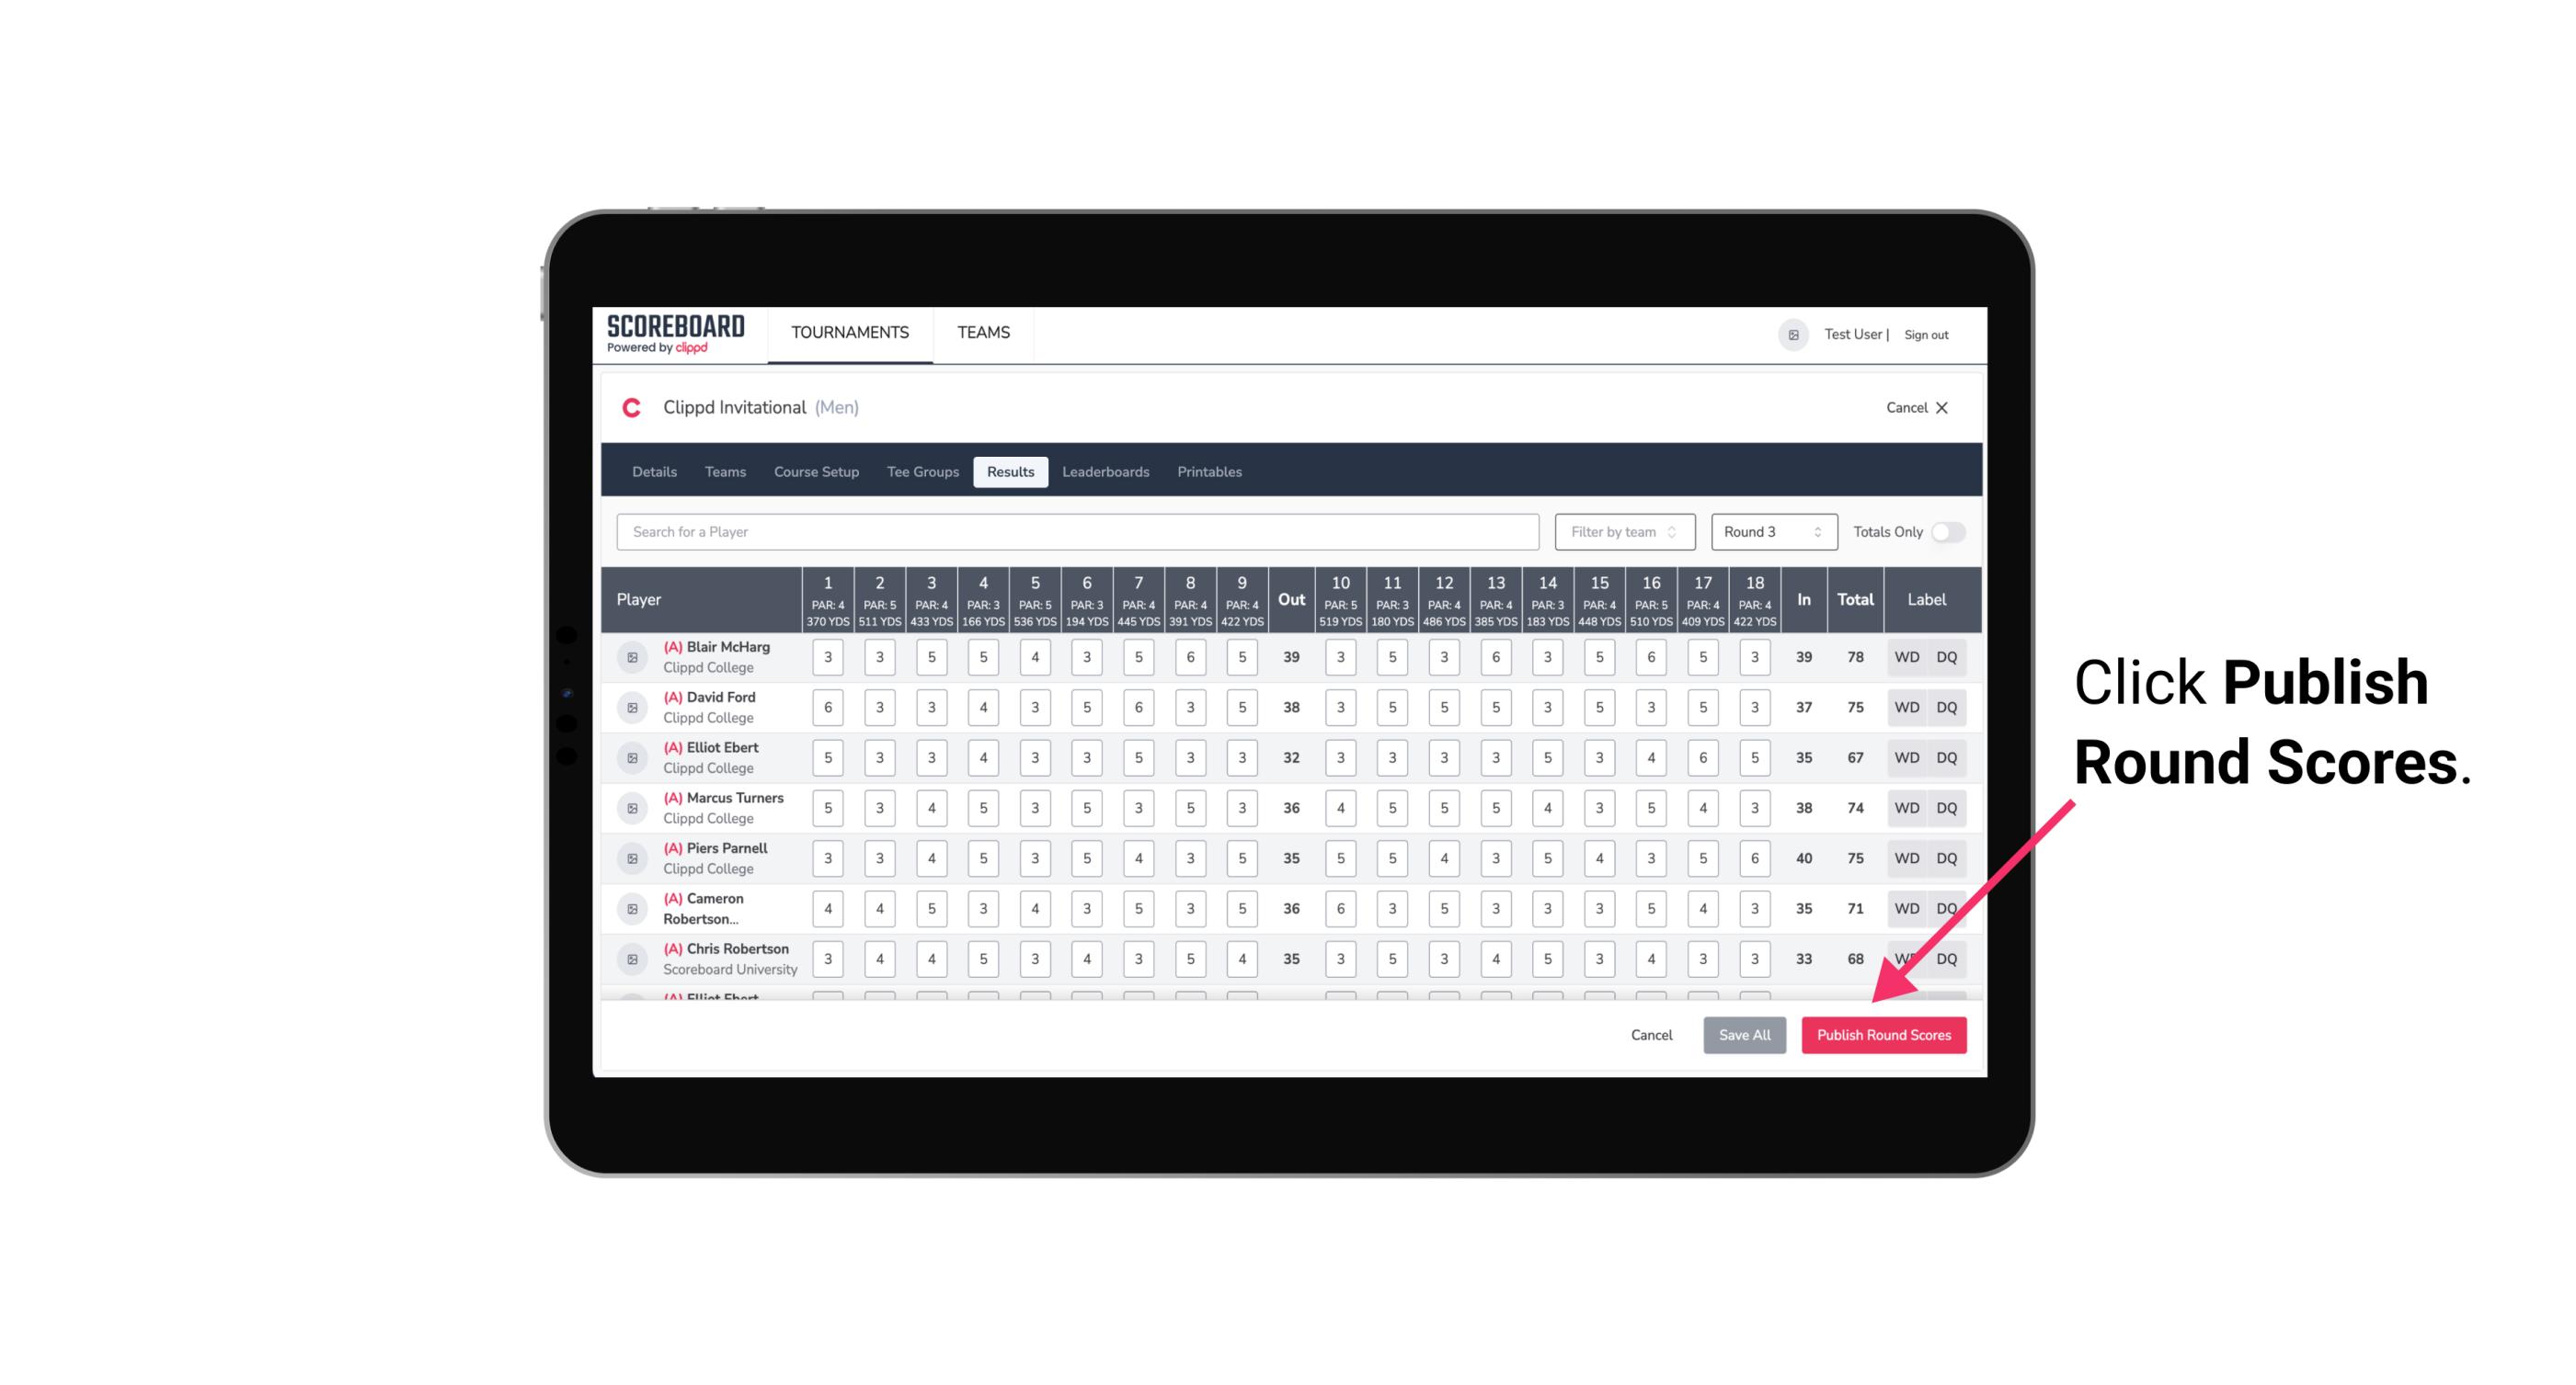Click the DQ icon for Marcus Turners
This screenshot has height=1385, width=2576.
(1947, 807)
